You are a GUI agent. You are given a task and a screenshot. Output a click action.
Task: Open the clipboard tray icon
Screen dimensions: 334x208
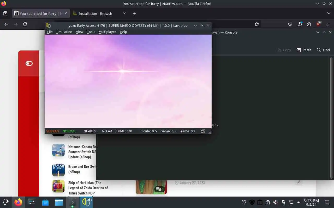click(x=268, y=202)
